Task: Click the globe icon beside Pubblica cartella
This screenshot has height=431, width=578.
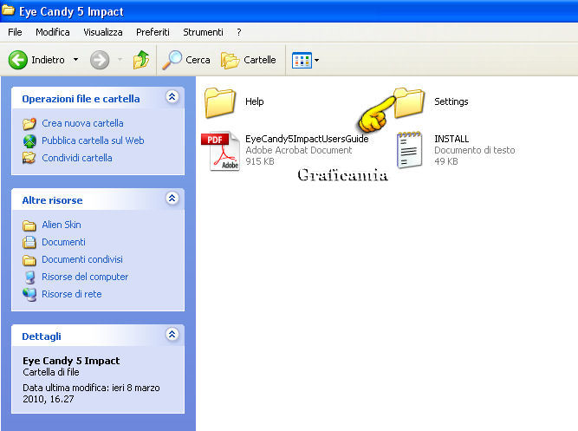Action: 29,141
